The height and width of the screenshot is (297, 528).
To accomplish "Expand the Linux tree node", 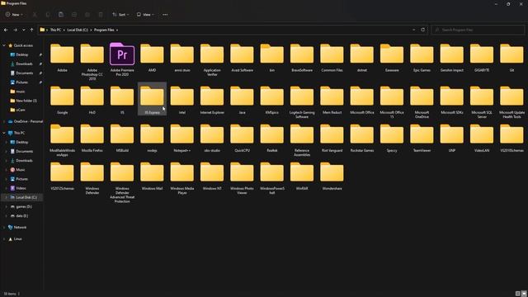I will [x=4, y=239].
